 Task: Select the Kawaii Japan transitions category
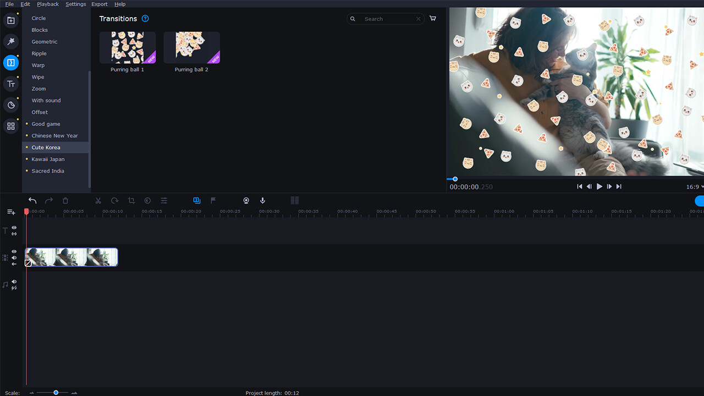point(47,159)
